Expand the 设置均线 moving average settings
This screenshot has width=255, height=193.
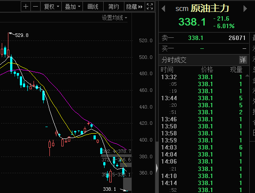pyautogui.click(x=115, y=18)
